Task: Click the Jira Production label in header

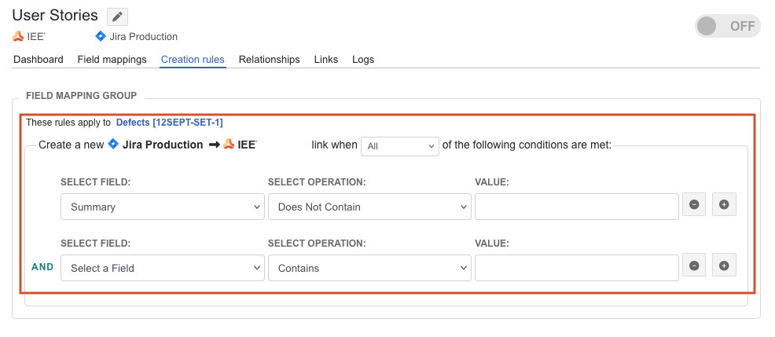Action: coord(143,37)
